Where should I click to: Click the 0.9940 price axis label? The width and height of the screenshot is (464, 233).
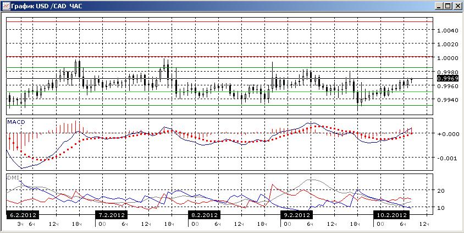tap(448, 100)
